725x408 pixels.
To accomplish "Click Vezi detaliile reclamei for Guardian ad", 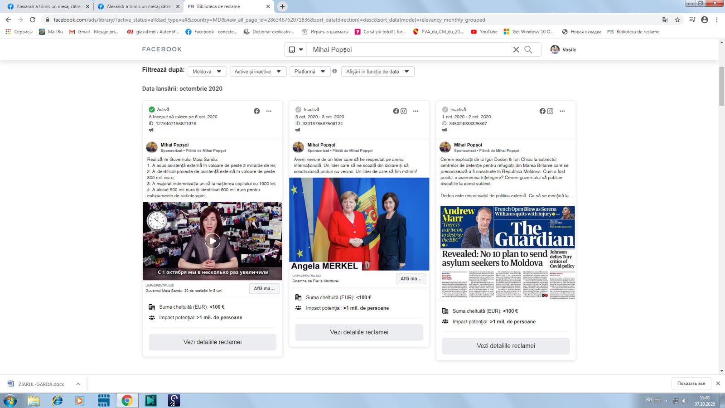I will [506, 345].
